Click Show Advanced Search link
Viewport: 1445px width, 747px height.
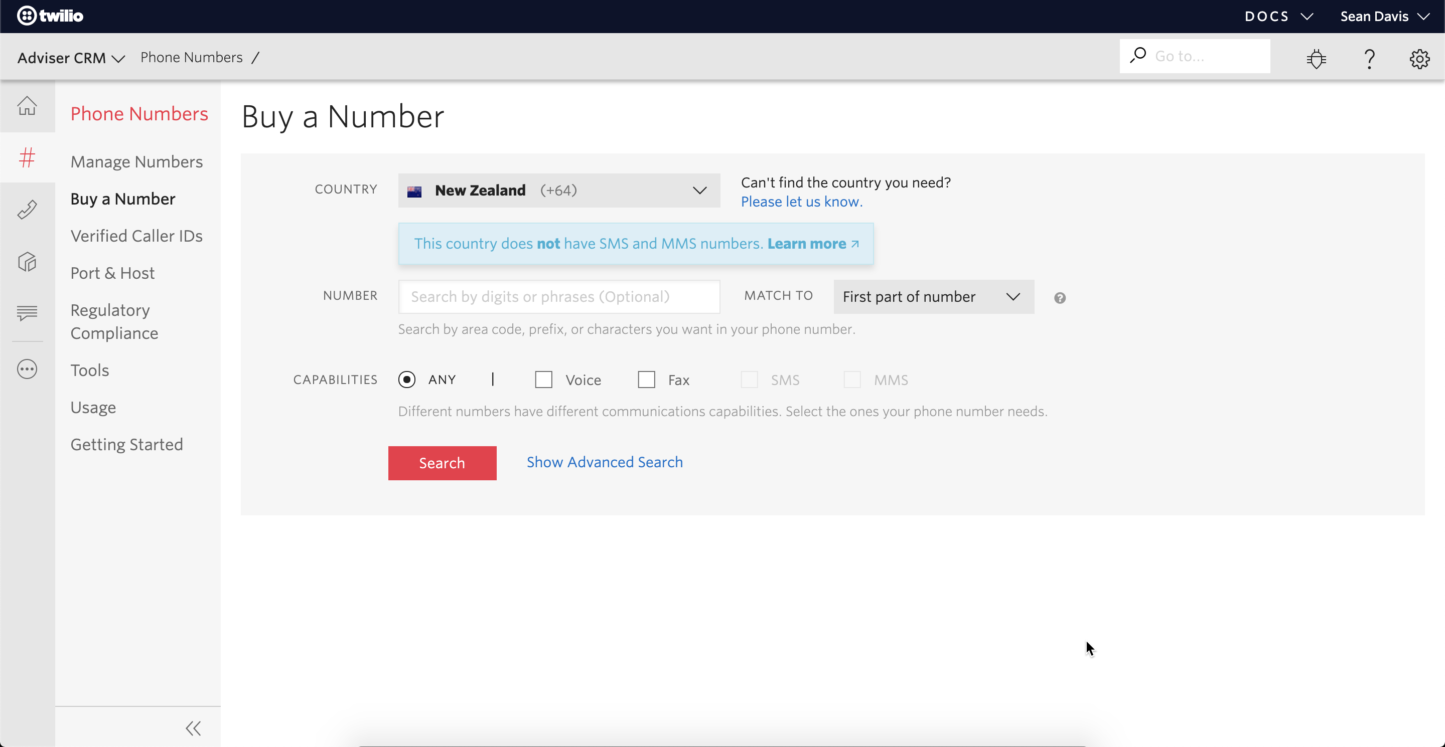pyautogui.click(x=604, y=462)
